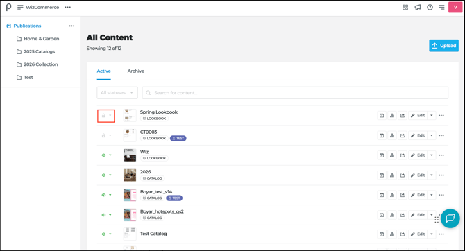Click the Boyar_hotspots_gs2 title
The image size is (465, 251).
pyautogui.click(x=162, y=211)
